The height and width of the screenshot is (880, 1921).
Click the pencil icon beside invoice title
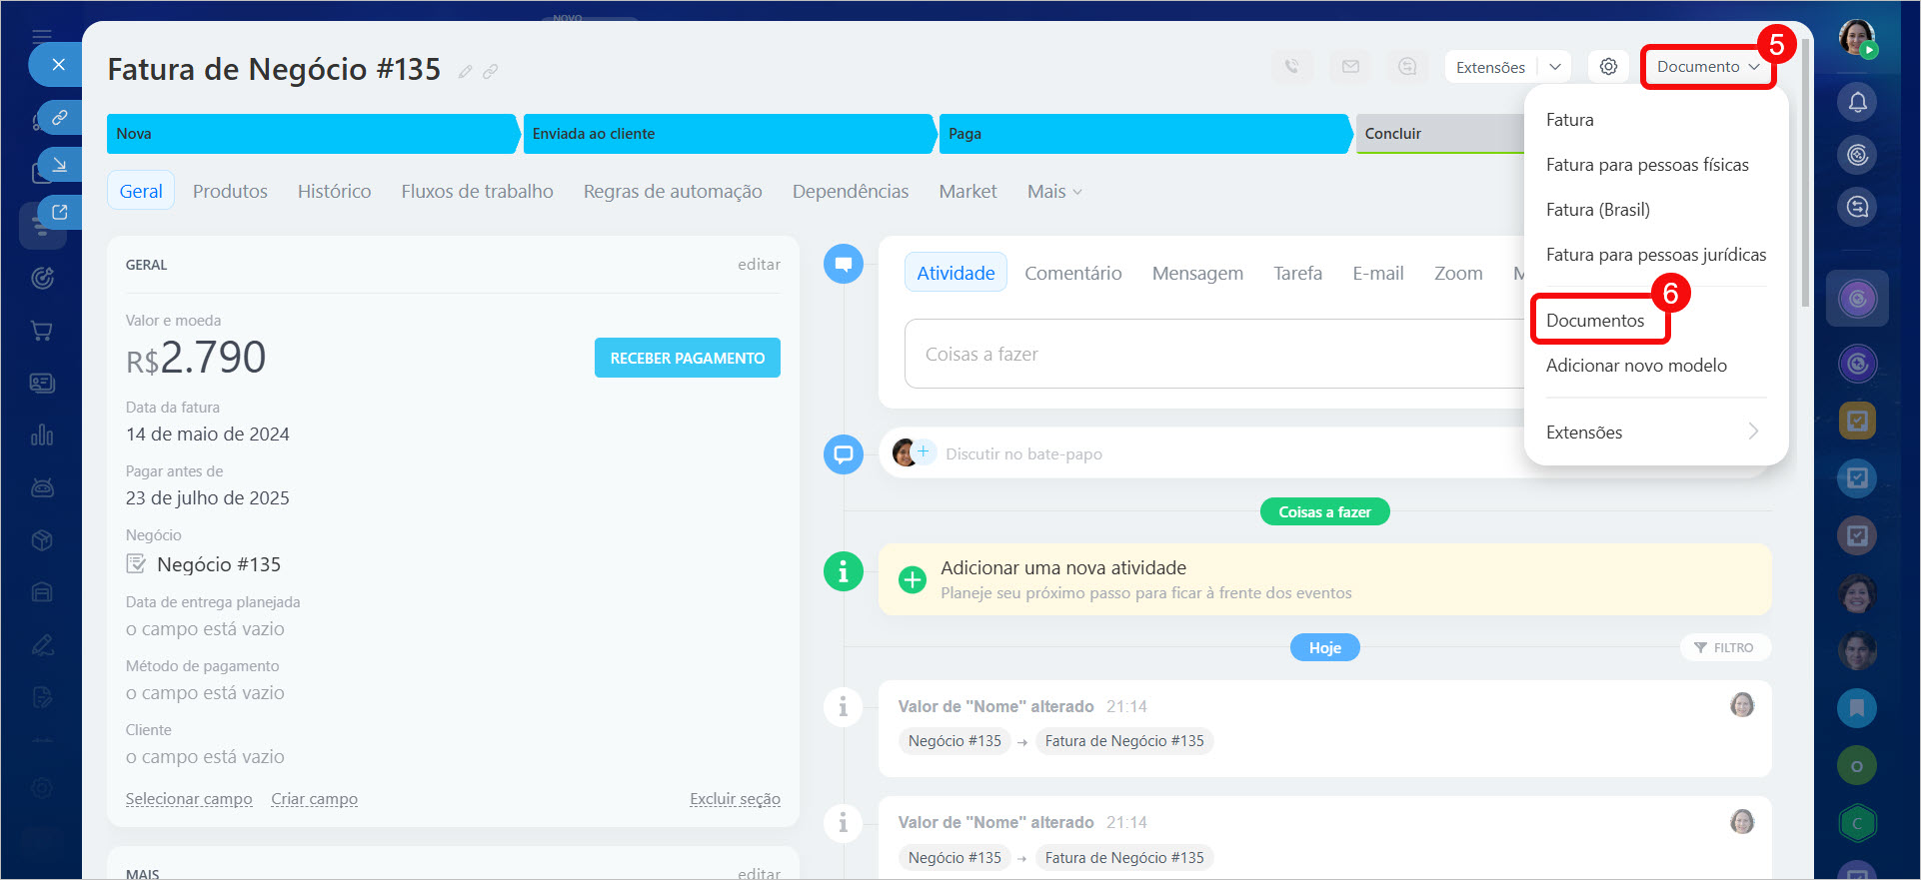465,72
